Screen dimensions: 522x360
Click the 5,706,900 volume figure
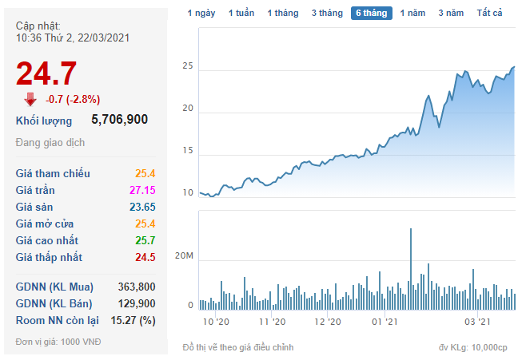[x=119, y=120]
